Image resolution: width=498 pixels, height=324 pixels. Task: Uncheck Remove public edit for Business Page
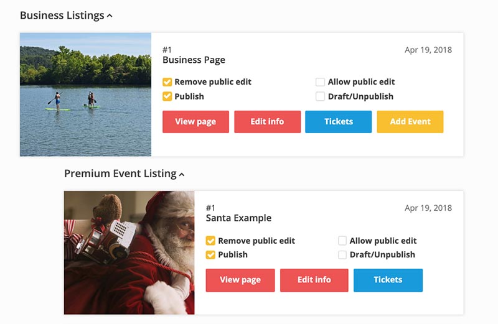[167, 82]
